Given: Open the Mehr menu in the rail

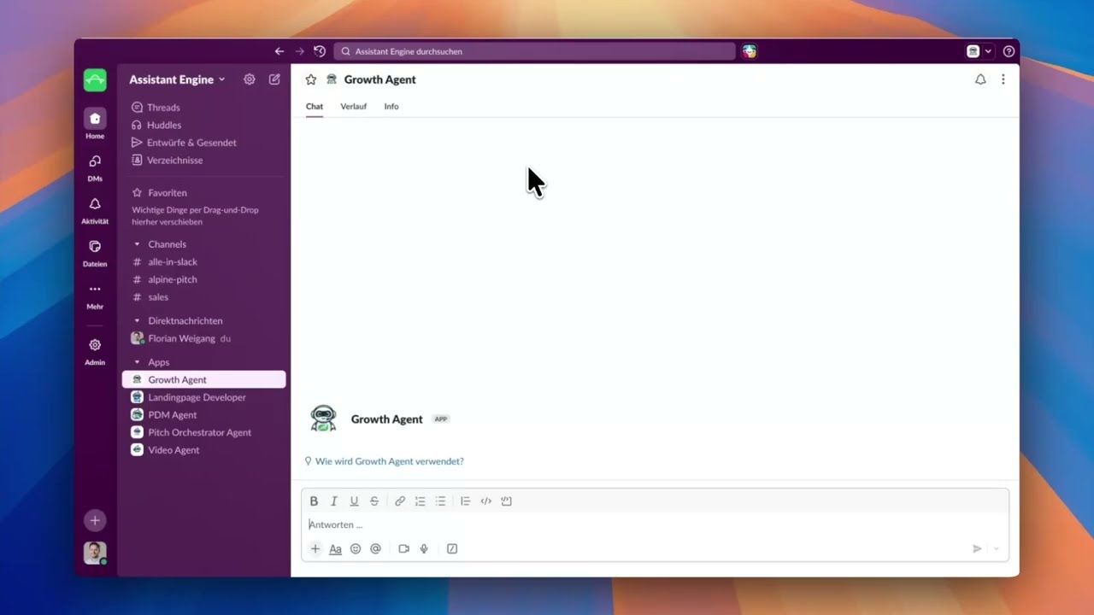Looking at the screenshot, I should click(95, 295).
